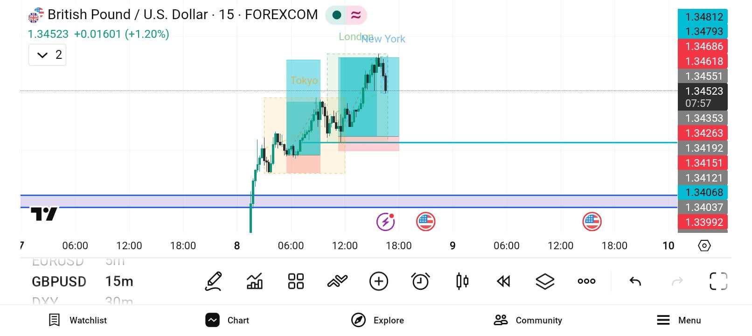The height and width of the screenshot is (336, 752).
Task: Create an alert using the clock icon
Action: click(420, 281)
